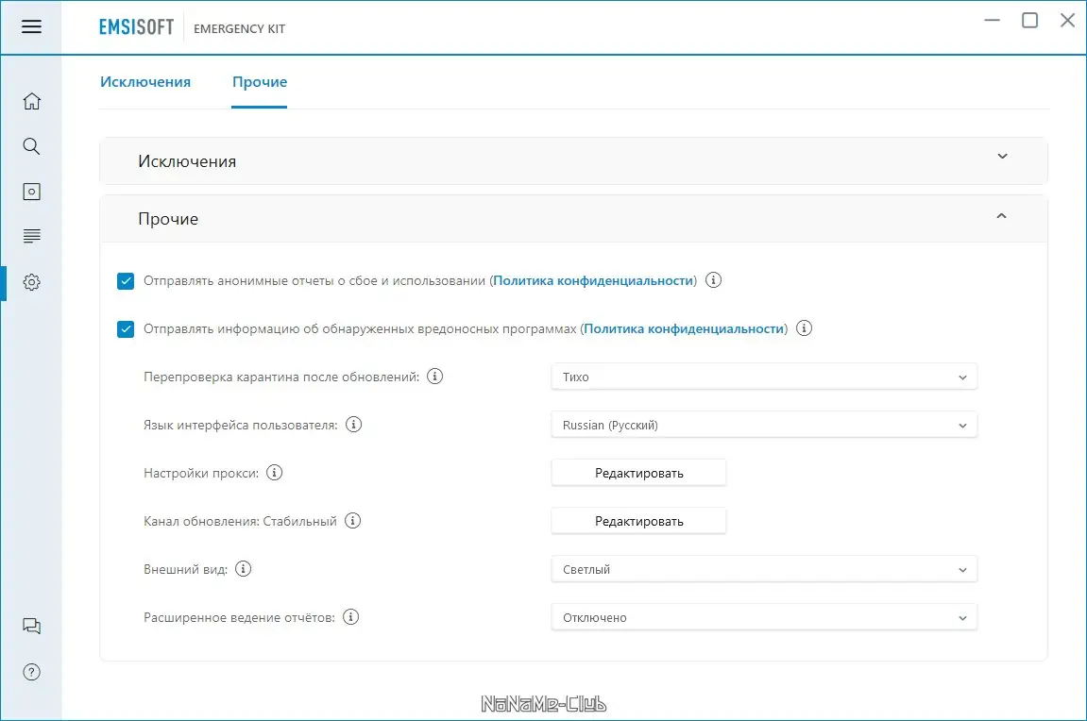Click the Emsisoft logo
The height and width of the screenshot is (721, 1087).
point(137,27)
